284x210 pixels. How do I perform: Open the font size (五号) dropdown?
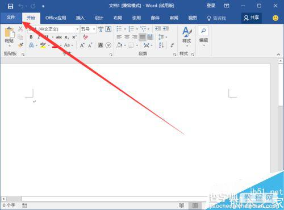click(94, 29)
